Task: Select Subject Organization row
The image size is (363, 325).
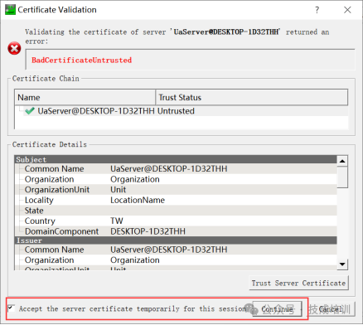Action: [176, 179]
